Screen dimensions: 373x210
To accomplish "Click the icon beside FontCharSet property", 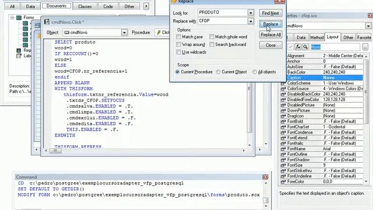I will [283, 127].
